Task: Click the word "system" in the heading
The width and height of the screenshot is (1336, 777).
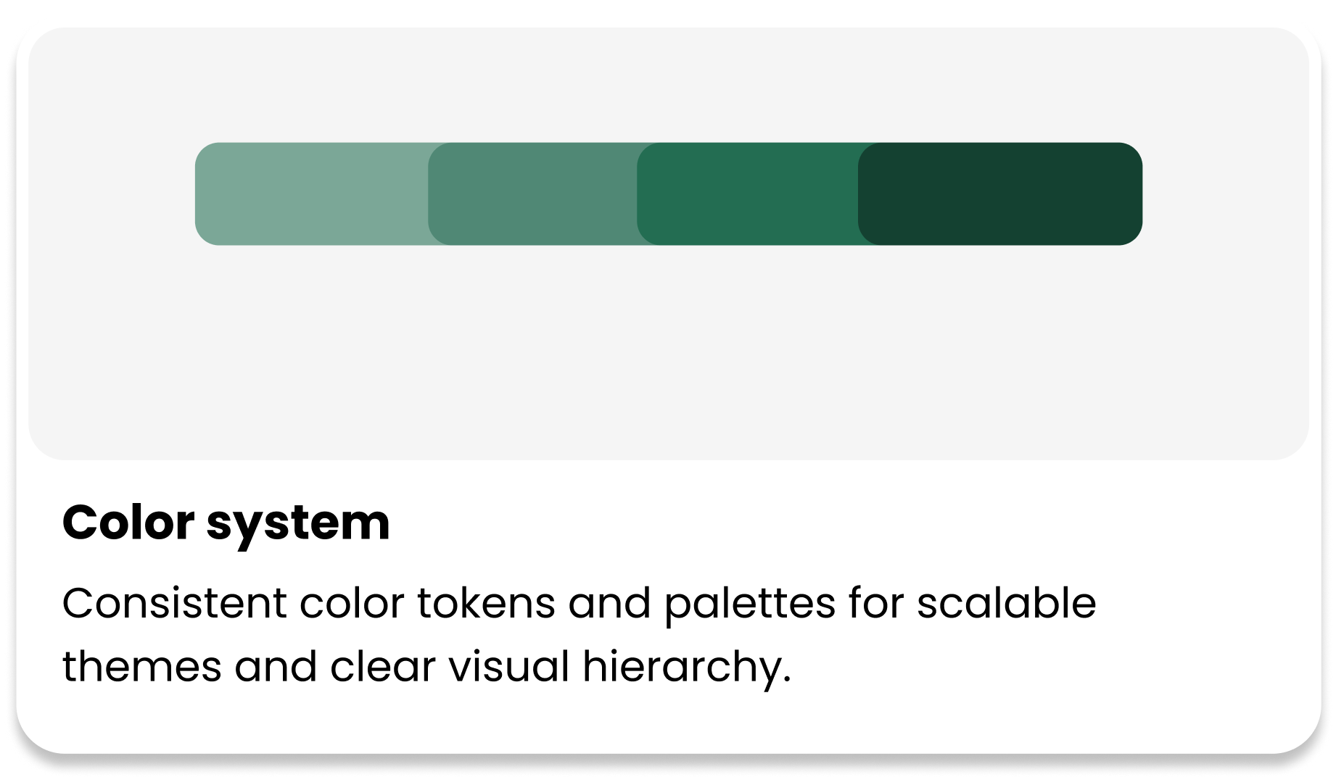Action: point(298,524)
